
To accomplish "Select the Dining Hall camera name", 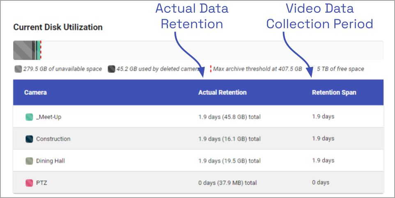I will [x=50, y=161].
